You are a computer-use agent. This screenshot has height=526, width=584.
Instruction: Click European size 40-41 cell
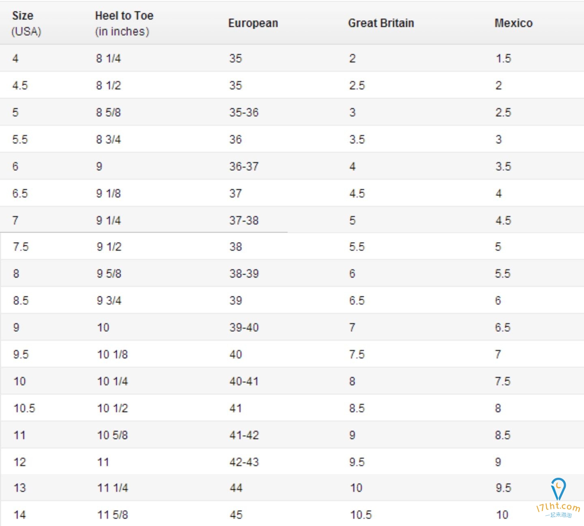tap(244, 381)
